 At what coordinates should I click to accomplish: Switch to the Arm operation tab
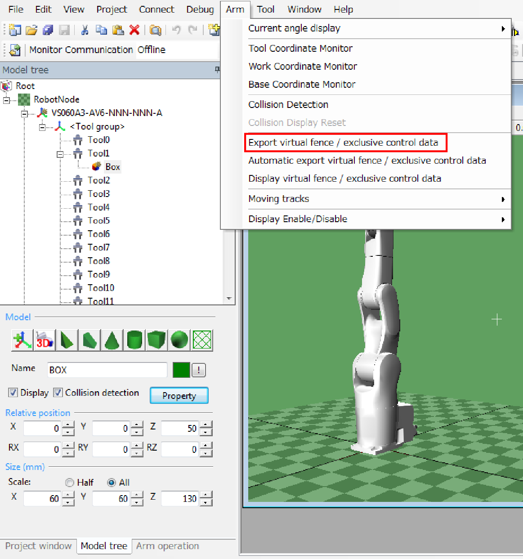[167, 546]
